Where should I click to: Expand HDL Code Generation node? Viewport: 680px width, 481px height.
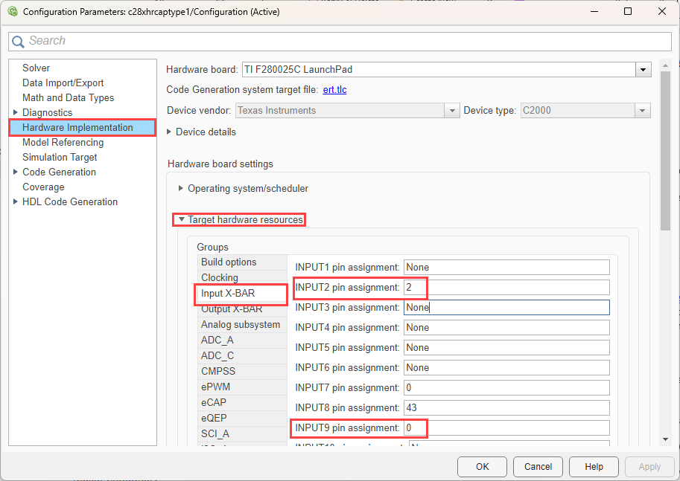(x=16, y=201)
